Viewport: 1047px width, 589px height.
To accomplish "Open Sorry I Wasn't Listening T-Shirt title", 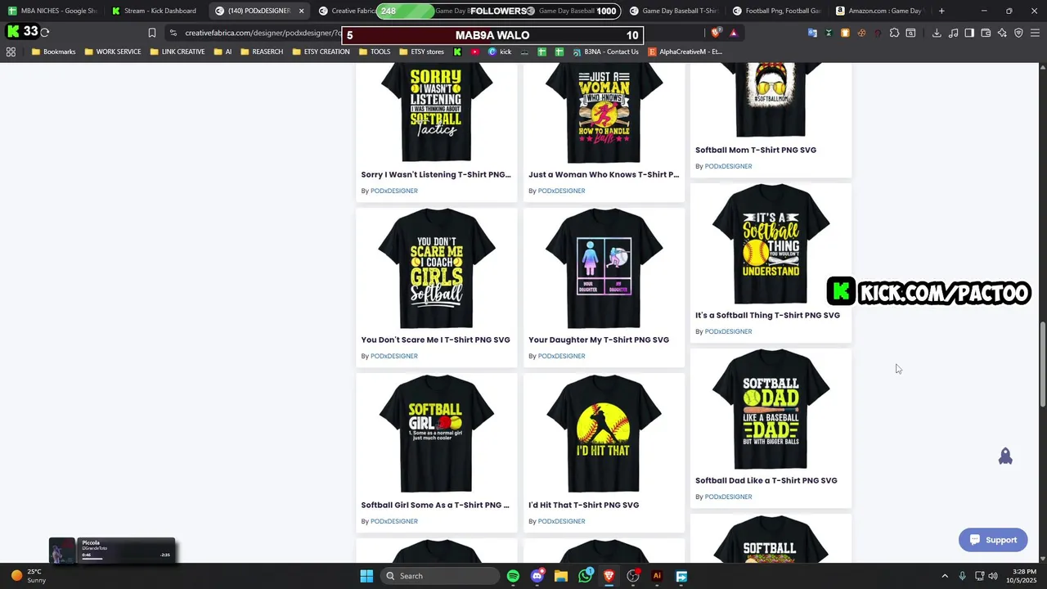I will (436, 174).
